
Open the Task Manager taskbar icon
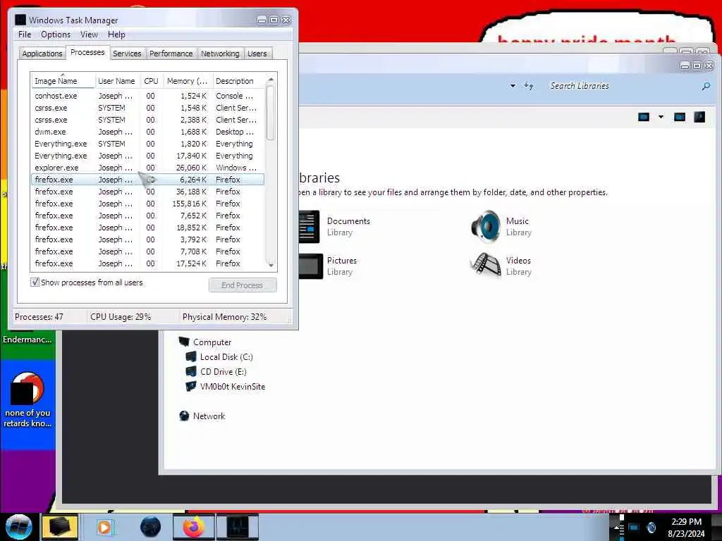[x=238, y=527]
